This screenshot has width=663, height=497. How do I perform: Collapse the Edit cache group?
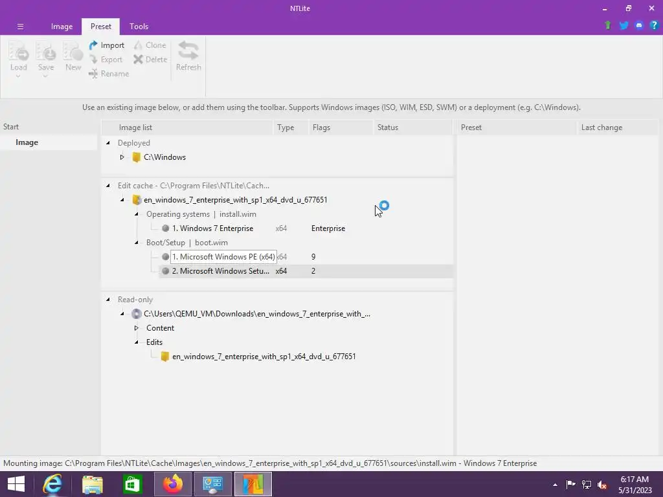coord(108,186)
